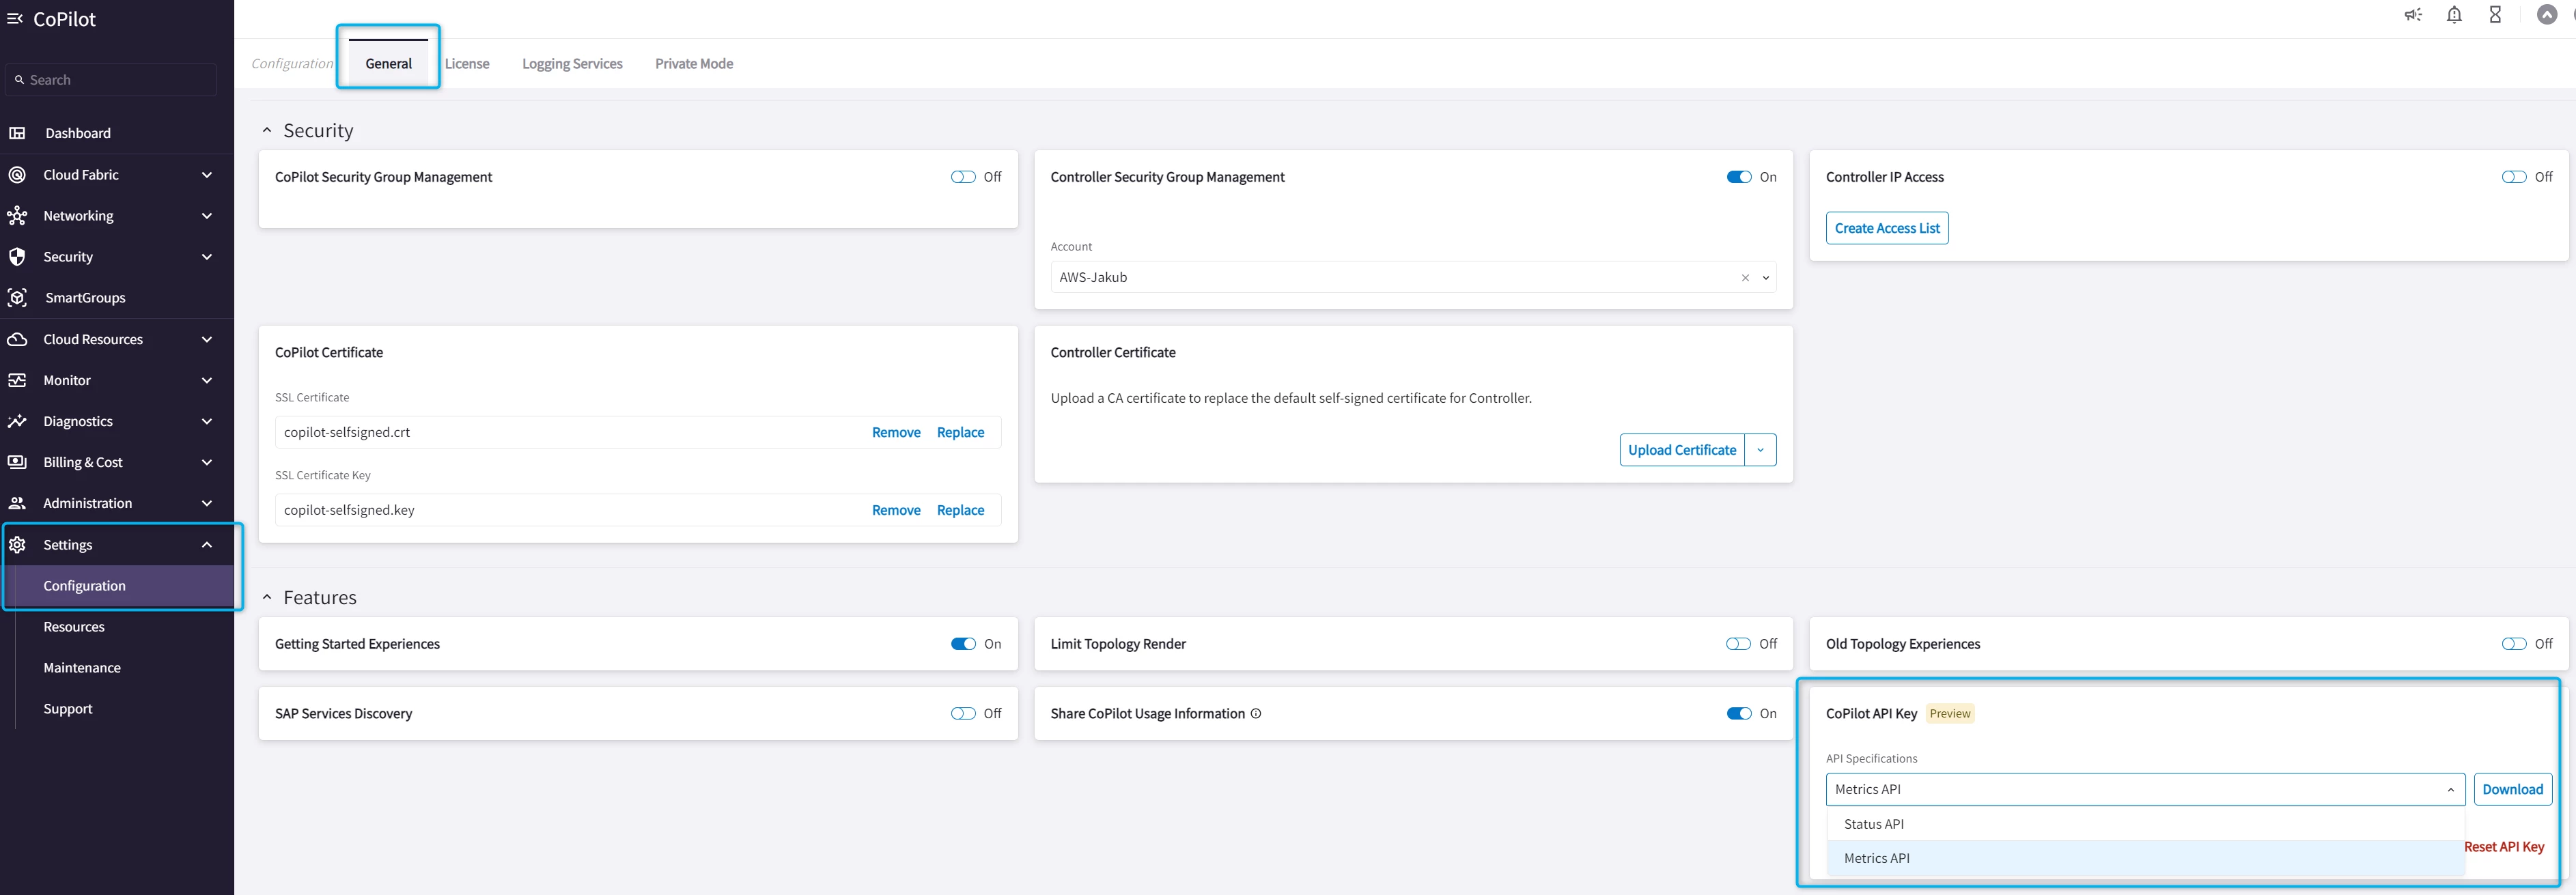
Task: Select Status API option
Action: pos(2145,824)
